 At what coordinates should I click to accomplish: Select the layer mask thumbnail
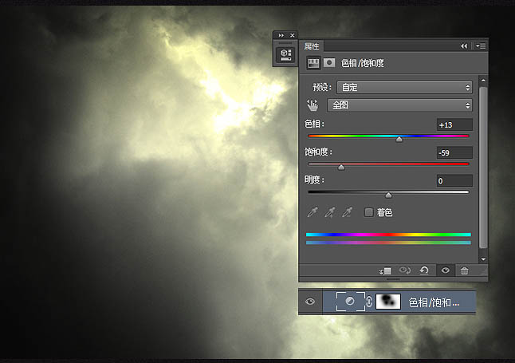[389, 302]
